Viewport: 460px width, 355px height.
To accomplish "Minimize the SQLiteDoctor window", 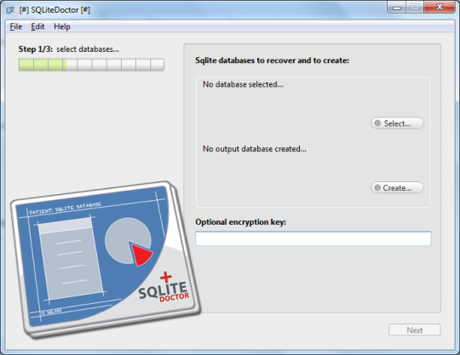I will tap(397, 7).
